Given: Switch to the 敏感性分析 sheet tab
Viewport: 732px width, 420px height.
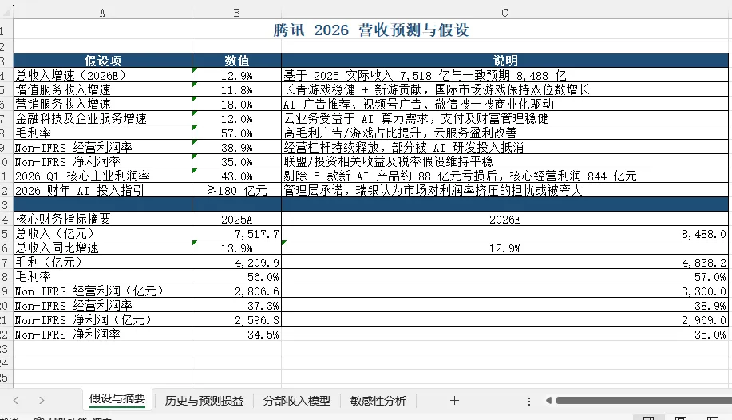Looking at the screenshot, I should point(378,401).
